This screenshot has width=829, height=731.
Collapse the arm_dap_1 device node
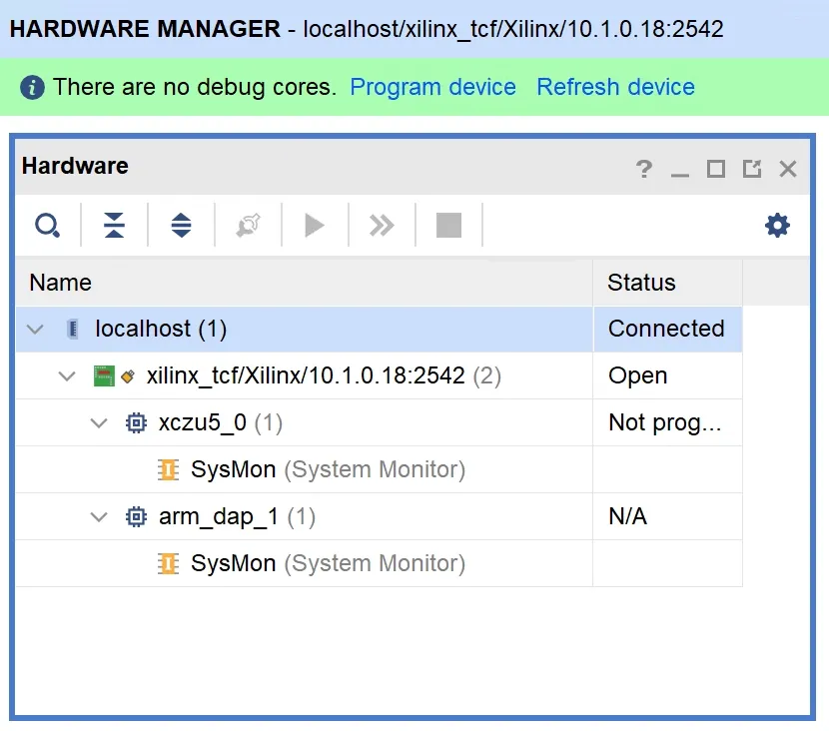point(99,517)
